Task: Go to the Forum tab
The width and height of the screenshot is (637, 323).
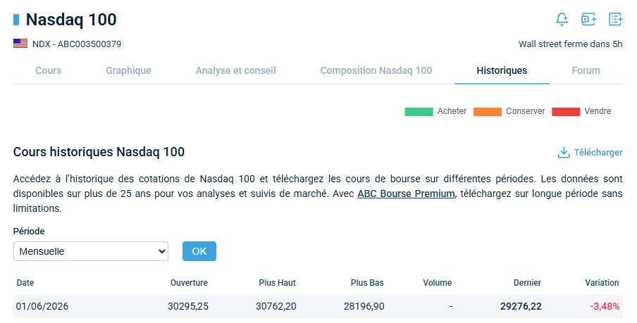Action: point(586,70)
